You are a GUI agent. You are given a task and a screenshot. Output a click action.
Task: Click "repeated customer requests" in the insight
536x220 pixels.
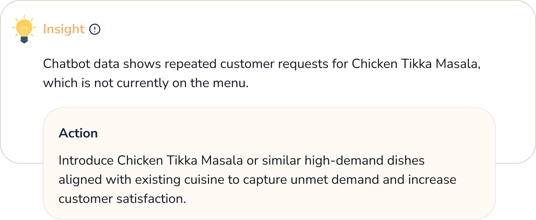(246, 64)
